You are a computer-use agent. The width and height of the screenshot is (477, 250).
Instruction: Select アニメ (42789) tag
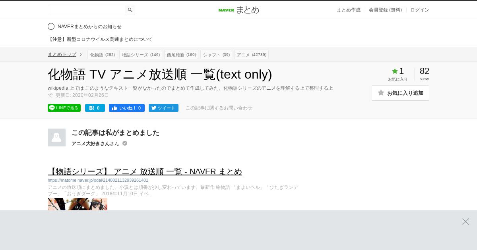pos(251,54)
